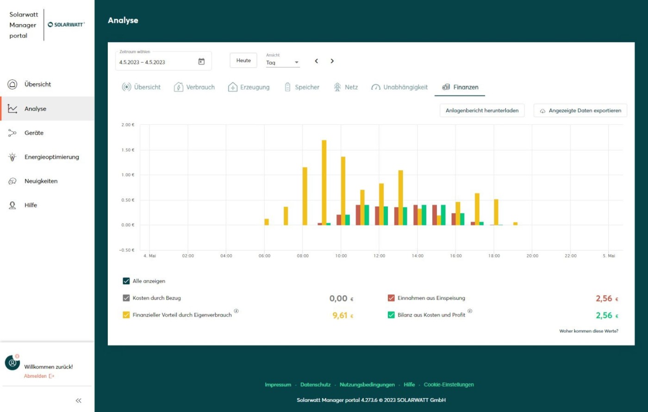Collapse sidebar with double chevron icon
Viewport: 648px width, 412px height.
click(78, 400)
